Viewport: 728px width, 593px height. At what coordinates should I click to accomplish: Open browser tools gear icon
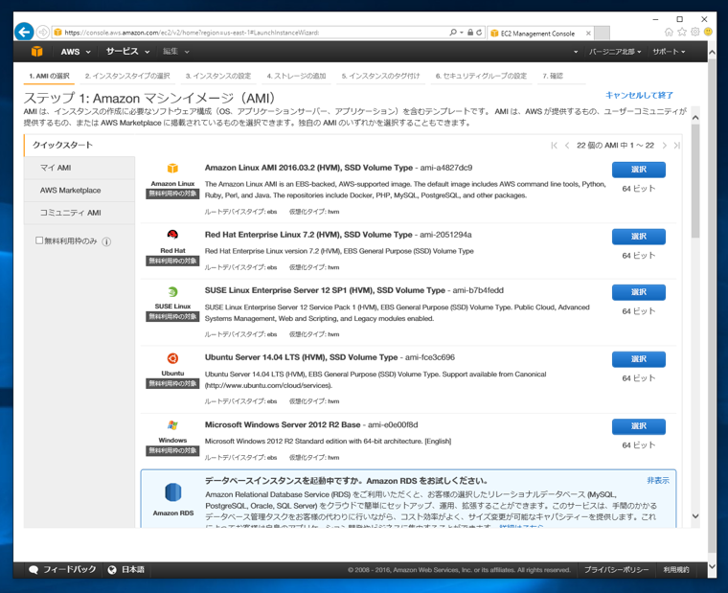pos(695,32)
